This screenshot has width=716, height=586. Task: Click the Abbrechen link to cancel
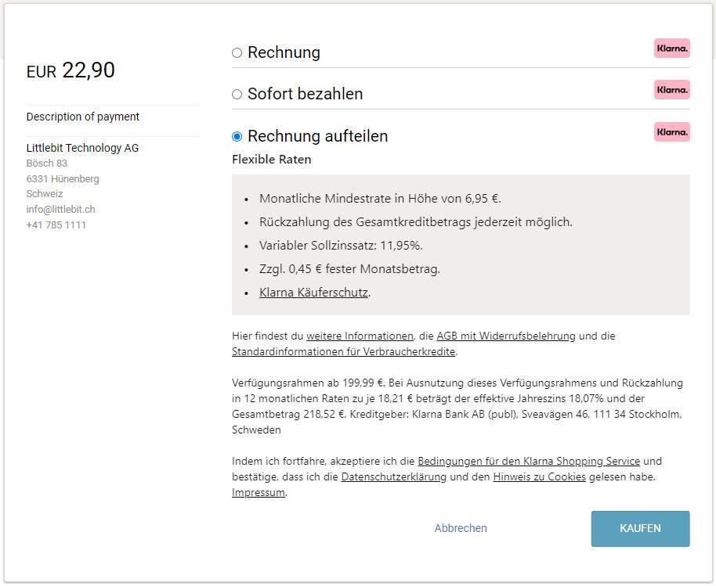click(461, 528)
